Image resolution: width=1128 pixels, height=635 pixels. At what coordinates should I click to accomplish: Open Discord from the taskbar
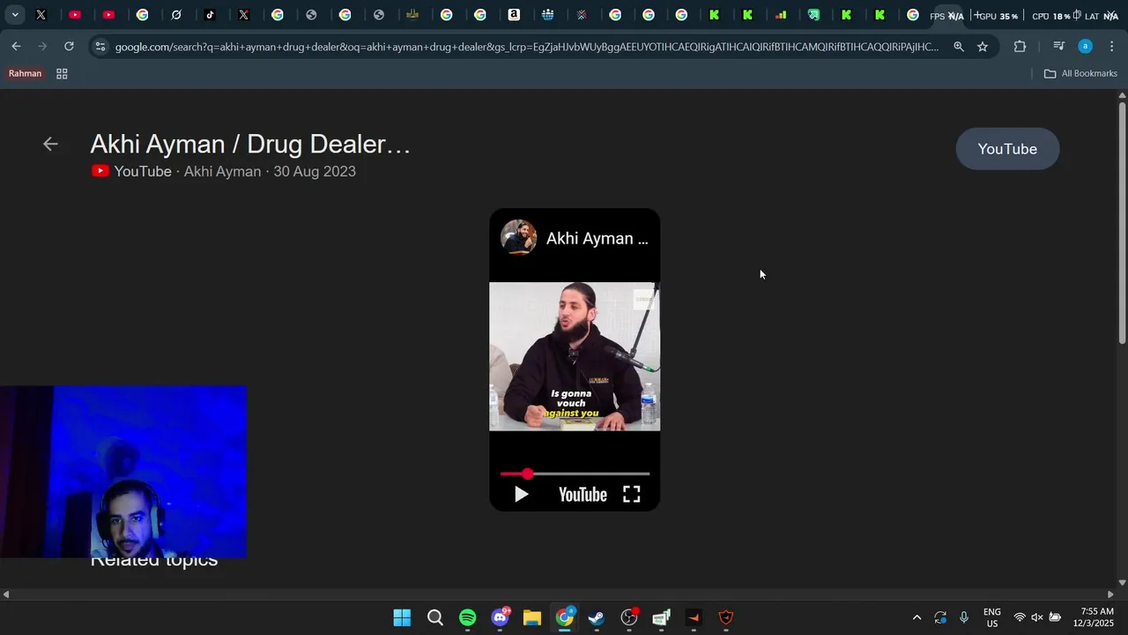(x=501, y=617)
